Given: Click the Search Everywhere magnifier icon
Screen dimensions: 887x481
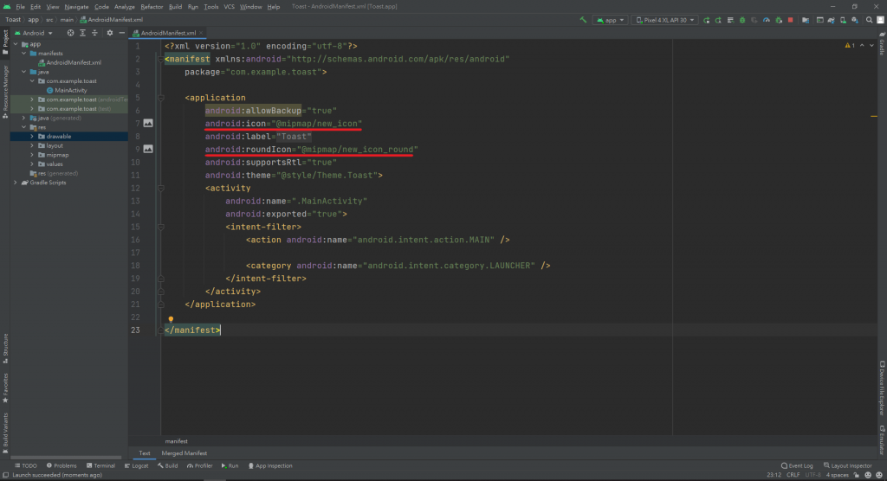Looking at the screenshot, I should click(x=870, y=20).
